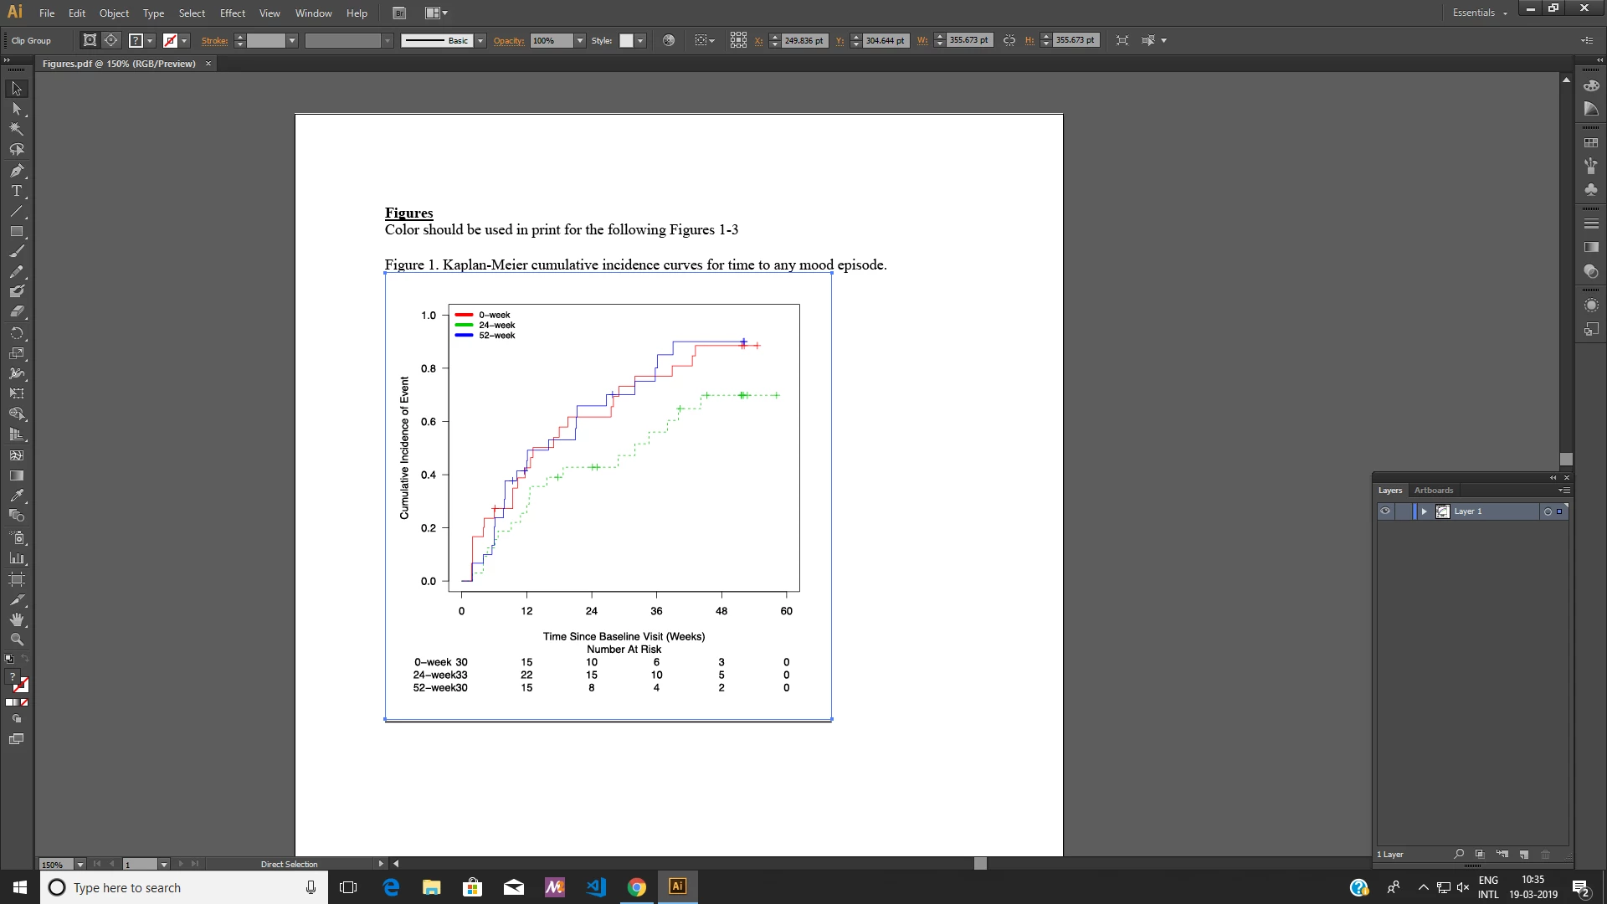
Task: Select the Paintbrush tool
Action: 16,252
